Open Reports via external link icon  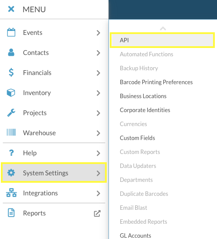tap(97, 213)
